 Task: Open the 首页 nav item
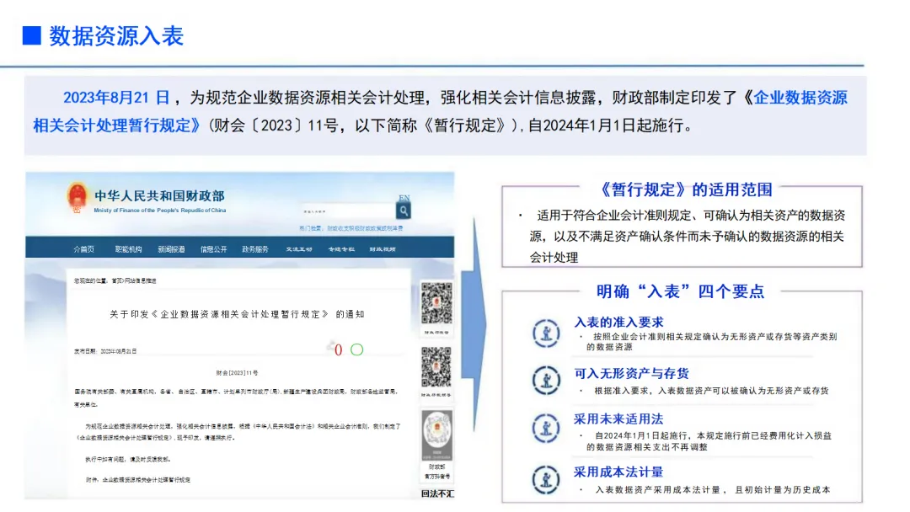click(83, 248)
